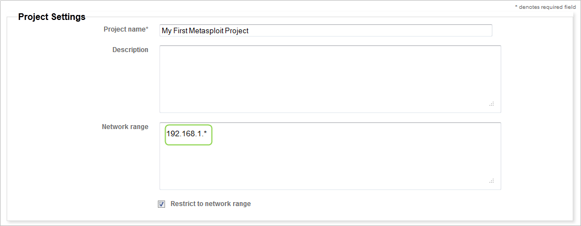
Task: Click the 'Restrict to network range' label text
Action: 210,204
